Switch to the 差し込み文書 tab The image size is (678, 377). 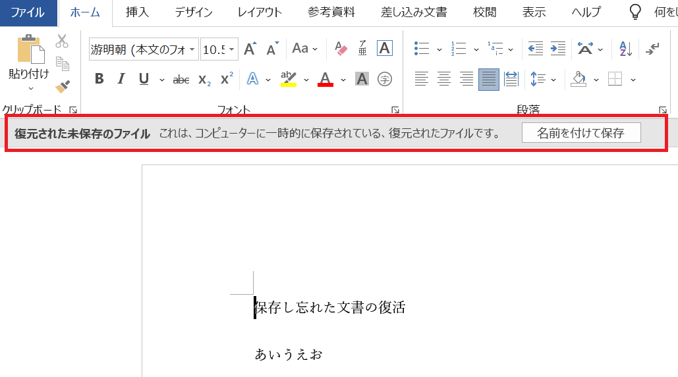414,13
